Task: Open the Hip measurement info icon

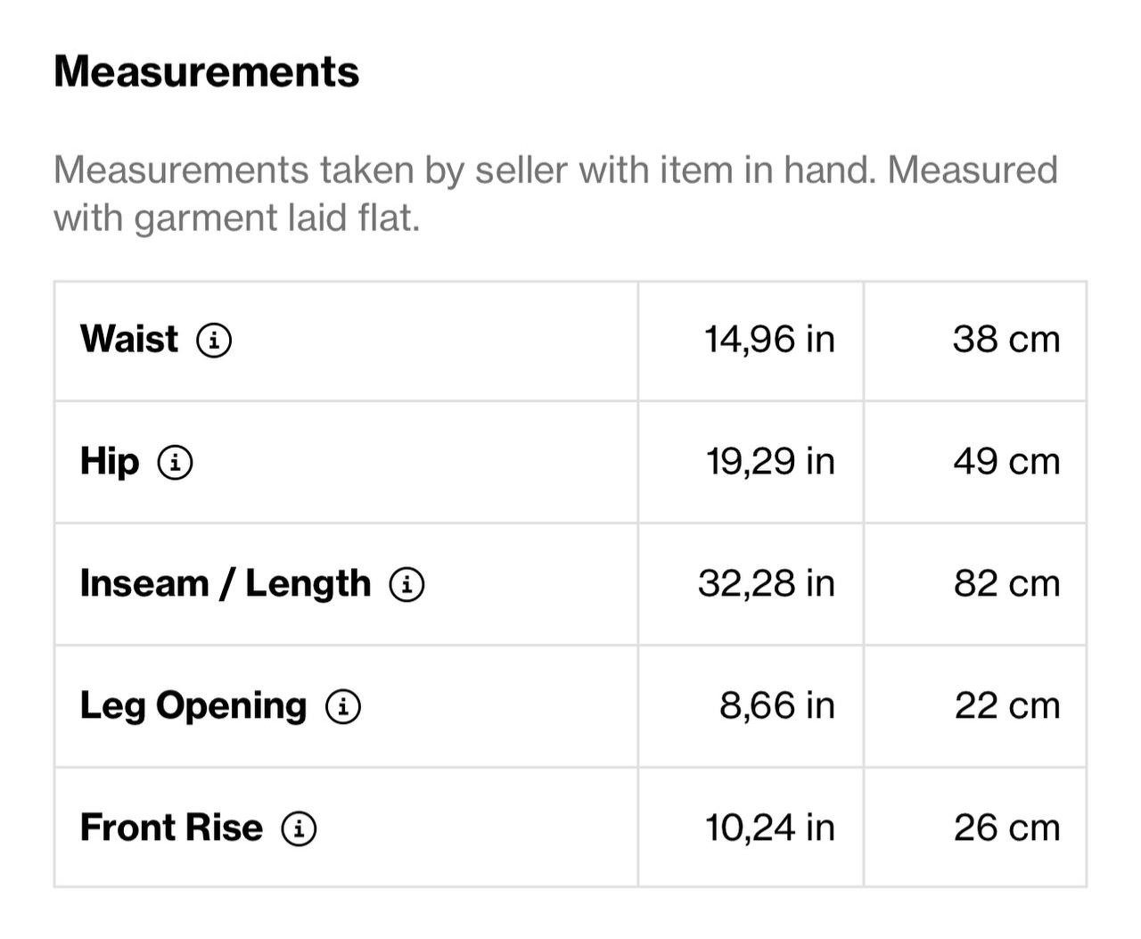Action: click(x=176, y=463)
